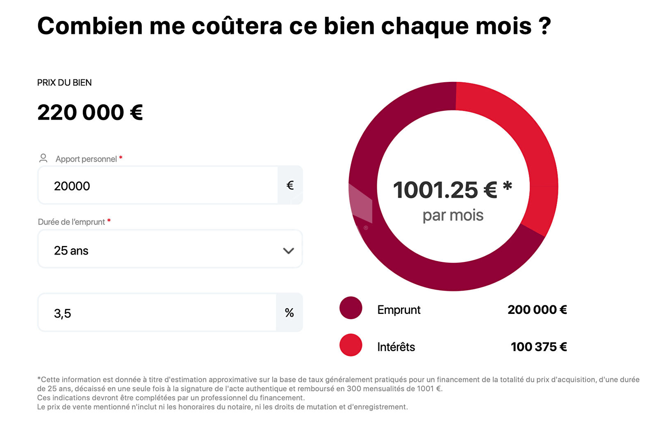The image size is (663, 442).
Task: Click the 1001.25 € monthly payment amount
Action: pos(445,190)
